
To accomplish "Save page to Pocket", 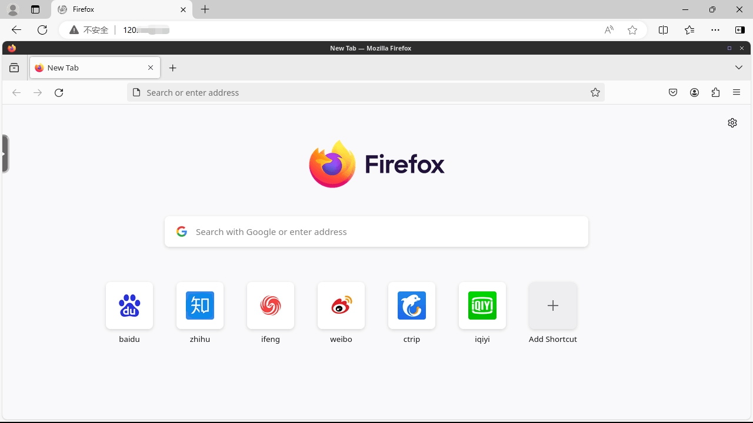I will (x=673, y=92).
